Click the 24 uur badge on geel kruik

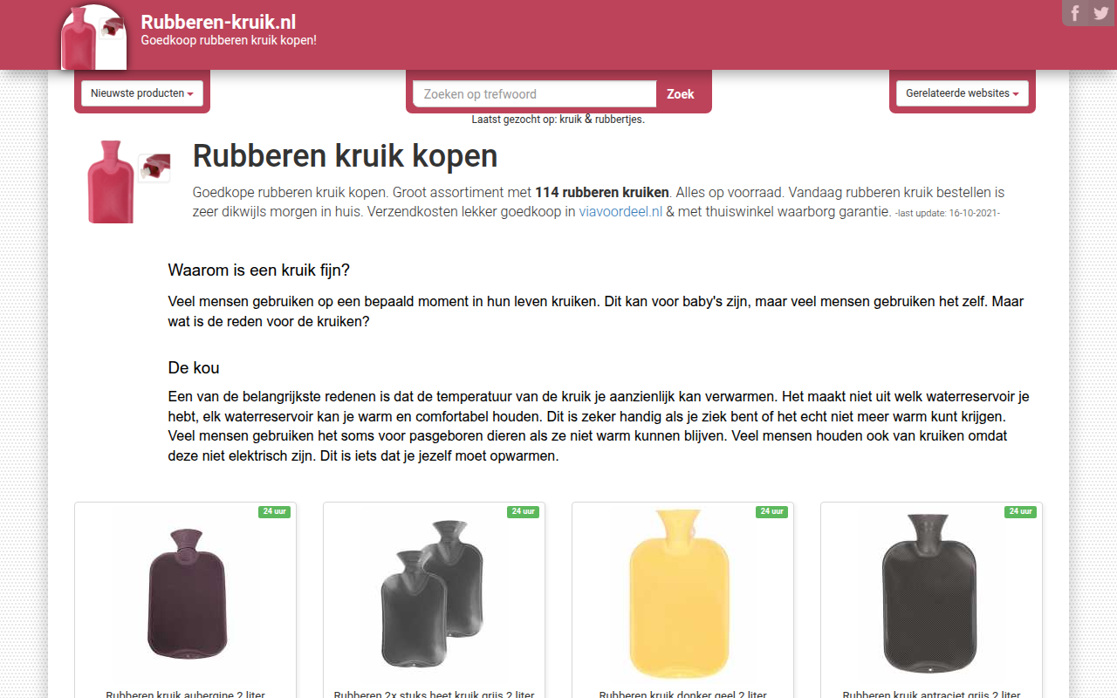(771, 512)
